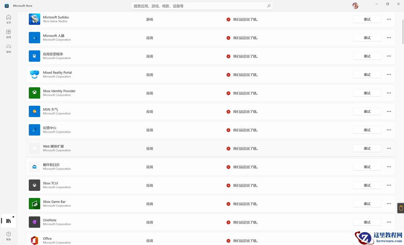This screenshot has height=245, width=404.
Task: Open the Office title text
Action: [47, 239]
